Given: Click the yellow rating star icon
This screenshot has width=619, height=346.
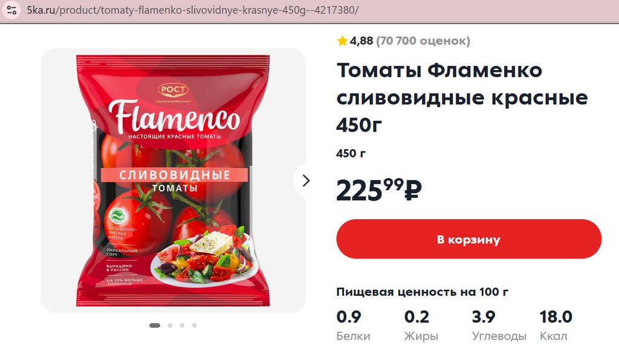Looking at the screenshot, I should (x=342, y=40).
